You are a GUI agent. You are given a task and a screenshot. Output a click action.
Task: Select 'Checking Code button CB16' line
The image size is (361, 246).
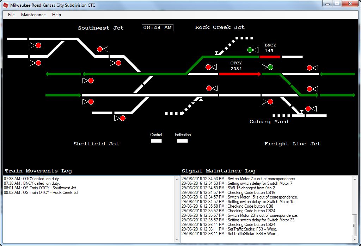tap(228, 193)
